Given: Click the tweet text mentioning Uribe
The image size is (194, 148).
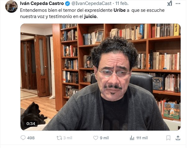Looking at the screenshot, I should [92, 13].
